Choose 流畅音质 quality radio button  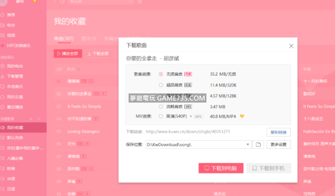point(161,107)
